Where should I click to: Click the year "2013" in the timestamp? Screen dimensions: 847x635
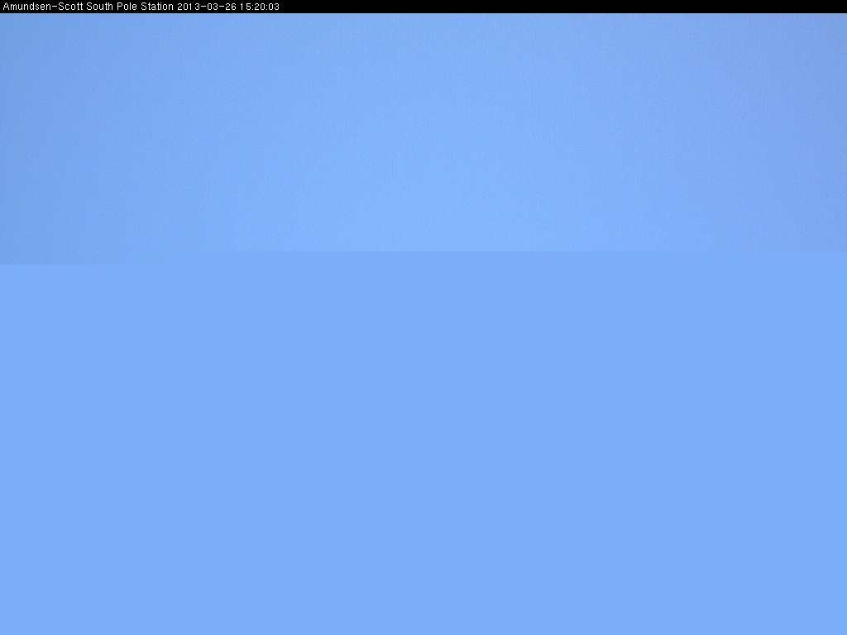tap(188, 7)
